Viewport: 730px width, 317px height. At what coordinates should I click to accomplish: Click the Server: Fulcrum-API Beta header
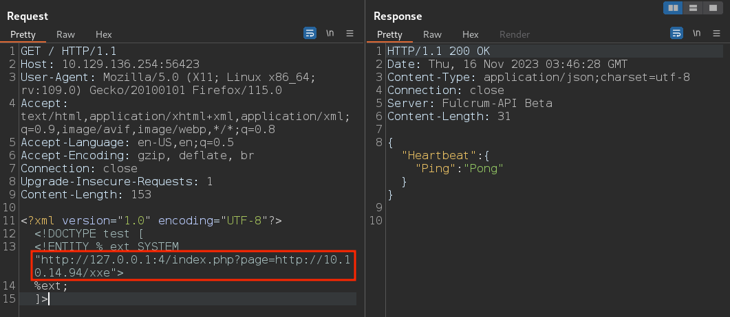click(x=470, y=103)
